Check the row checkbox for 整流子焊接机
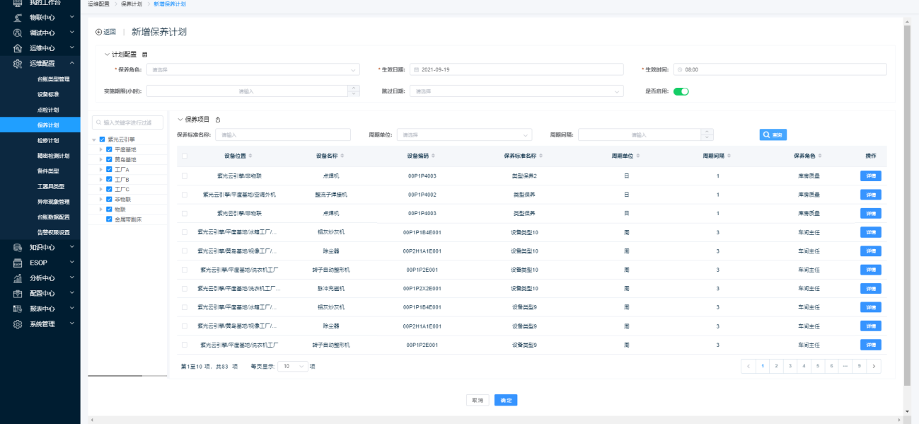The width and height of the screenshot is (919, 424). (185, 194)
